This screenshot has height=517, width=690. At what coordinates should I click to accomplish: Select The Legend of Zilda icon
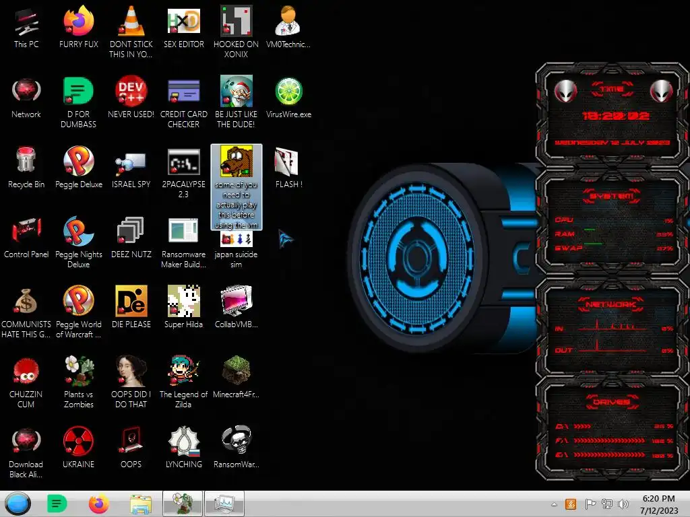[184, 370]
